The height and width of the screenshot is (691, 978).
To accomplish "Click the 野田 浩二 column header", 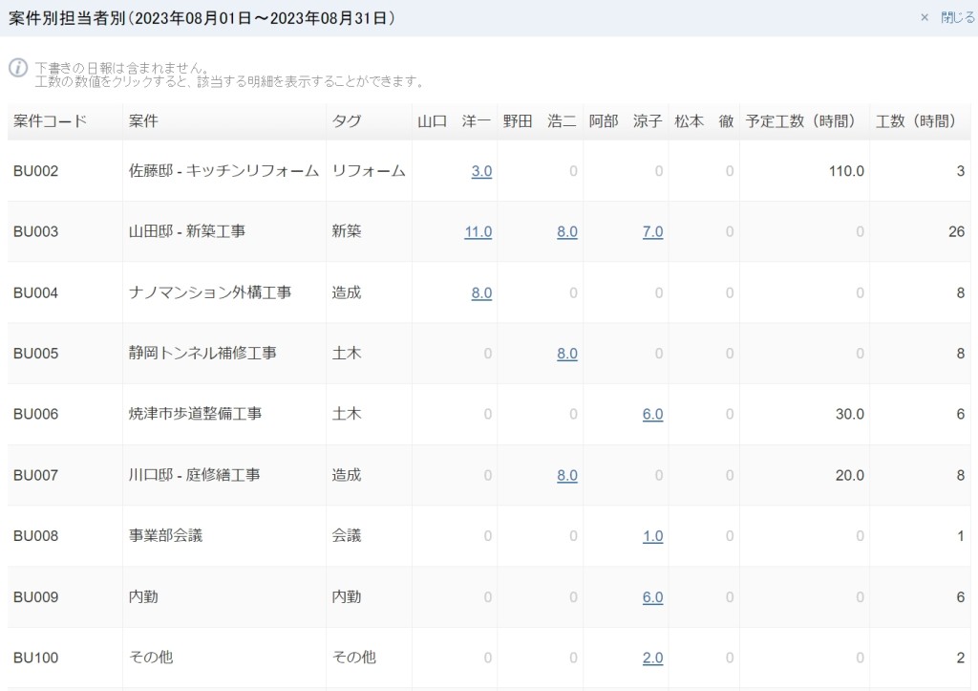I will point(540,121).
